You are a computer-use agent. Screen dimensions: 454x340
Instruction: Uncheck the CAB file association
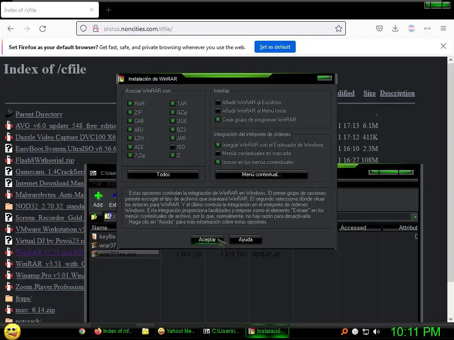[130, 120]
